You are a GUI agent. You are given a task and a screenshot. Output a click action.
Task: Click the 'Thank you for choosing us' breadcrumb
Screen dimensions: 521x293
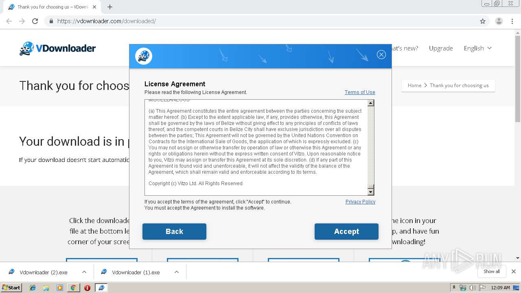[459, 85]
